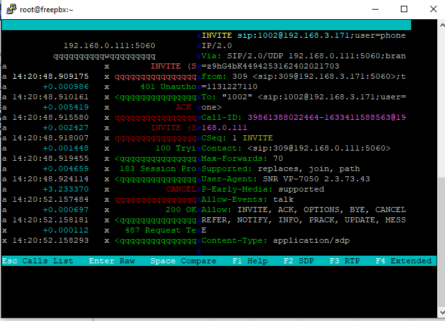Click the +0.001448 time delta

pos(66,148)
